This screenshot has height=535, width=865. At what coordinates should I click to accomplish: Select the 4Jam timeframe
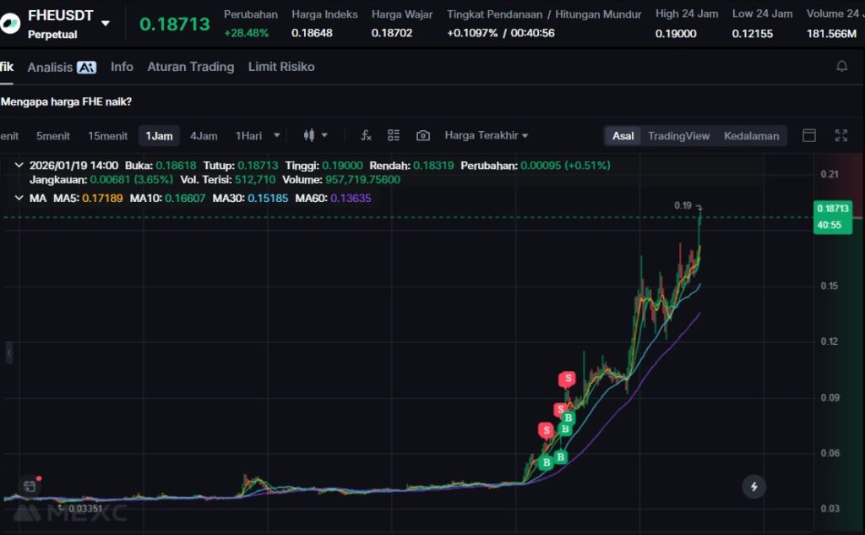click(204, 135)
